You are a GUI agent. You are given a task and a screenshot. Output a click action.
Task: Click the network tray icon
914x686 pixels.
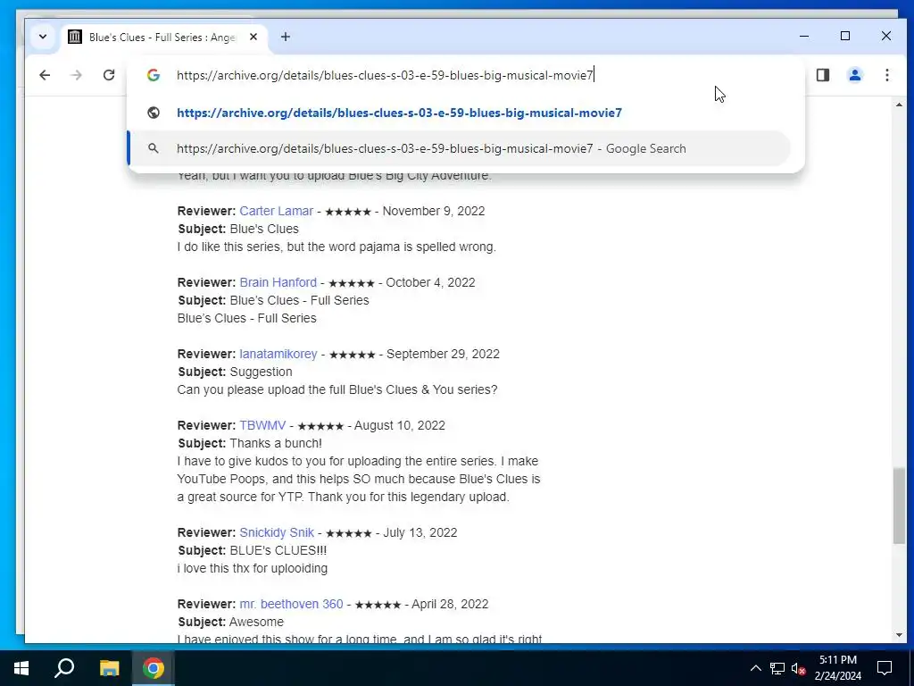pos(777,668)
